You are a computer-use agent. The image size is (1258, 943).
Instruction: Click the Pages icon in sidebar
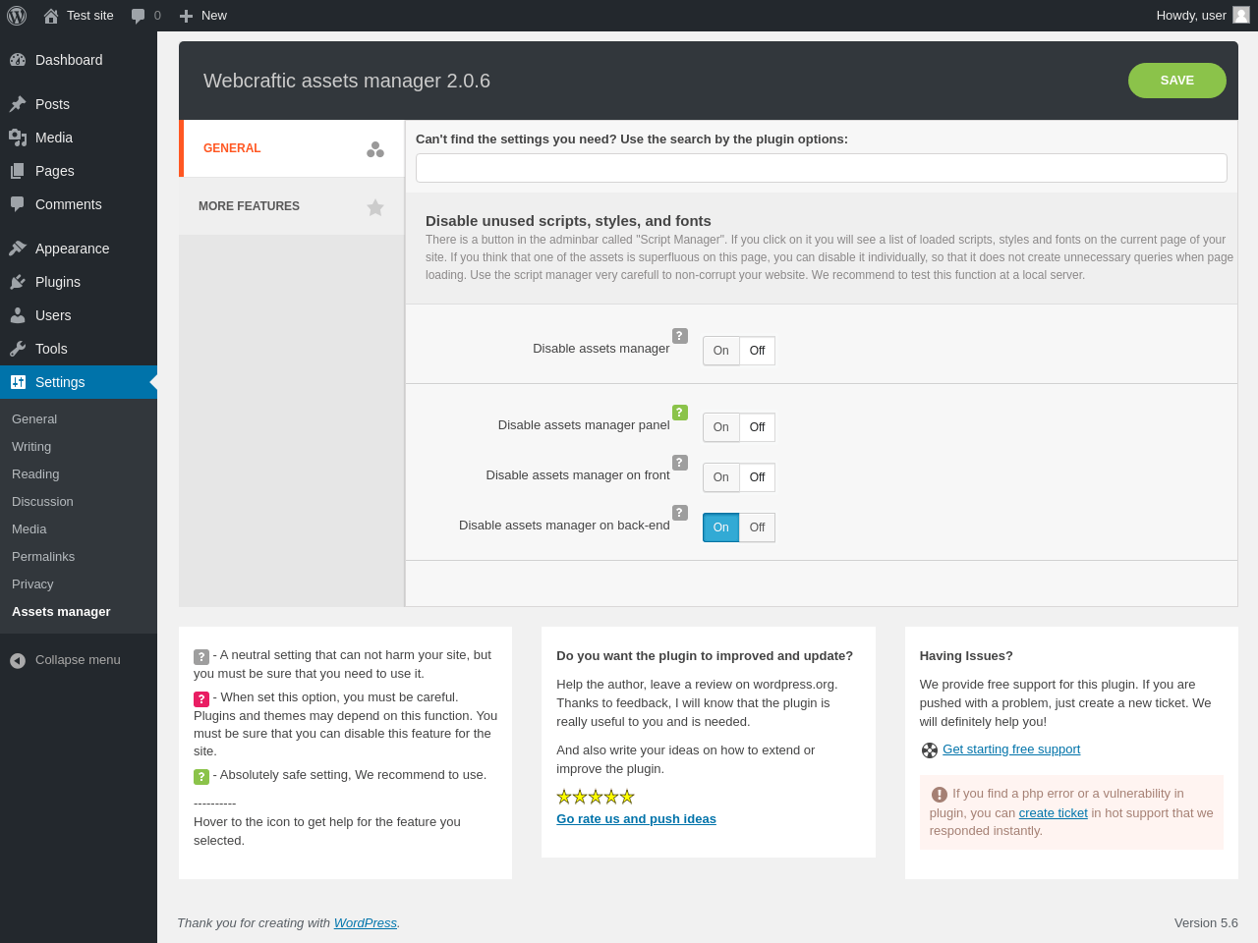18,171
